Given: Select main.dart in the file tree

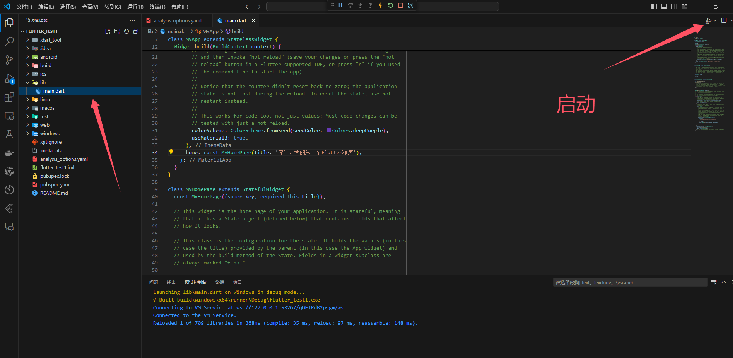Looking at the screenshot, I should click(x=80, y=91).
